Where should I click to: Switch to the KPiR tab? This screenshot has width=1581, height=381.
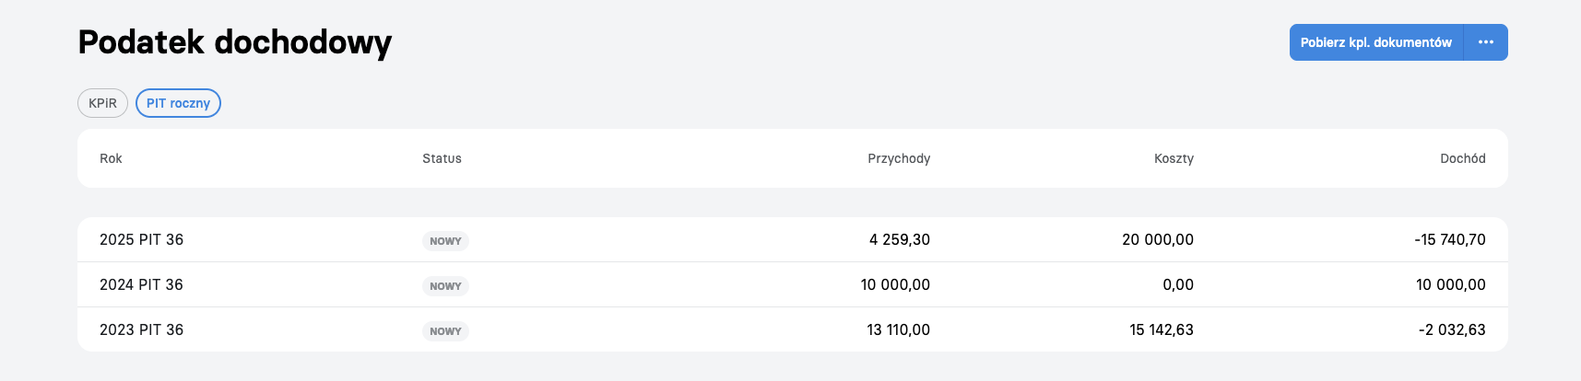point(102,103)
